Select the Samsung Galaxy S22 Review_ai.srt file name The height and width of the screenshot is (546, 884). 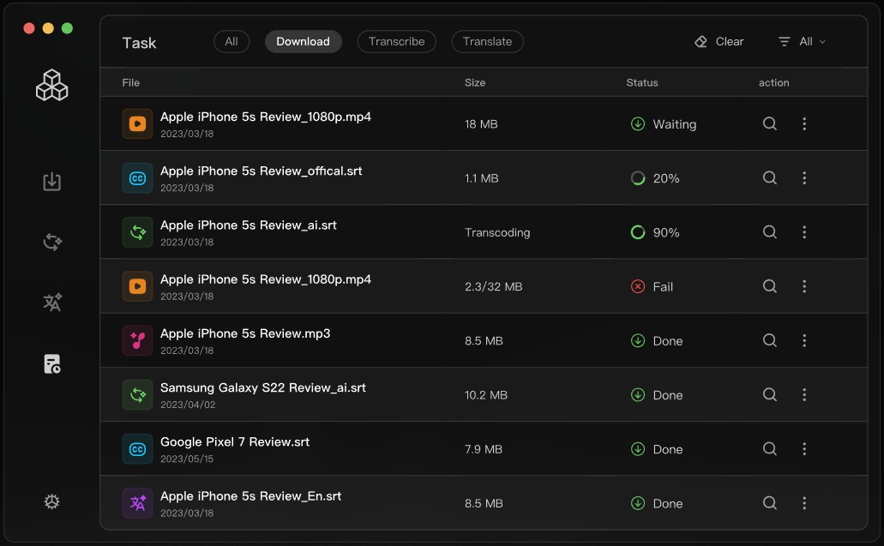pos(262,387)
